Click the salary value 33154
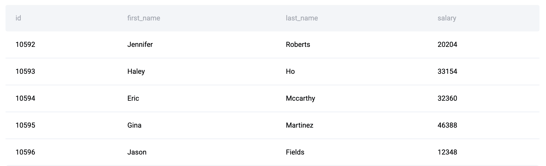 click(x=447, y=71)
